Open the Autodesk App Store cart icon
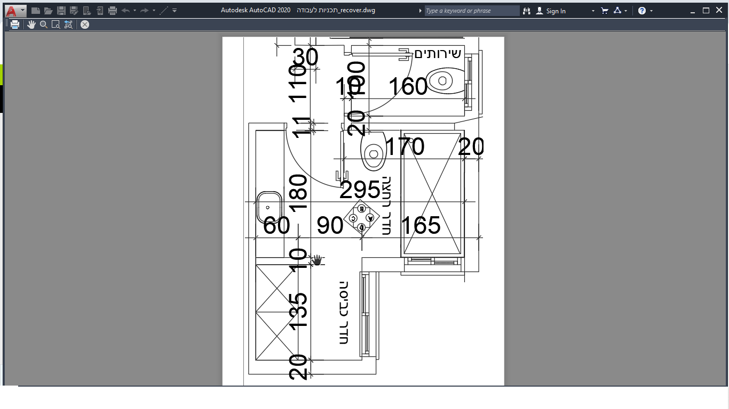The image size is (729, 409). tap(605, 11)
